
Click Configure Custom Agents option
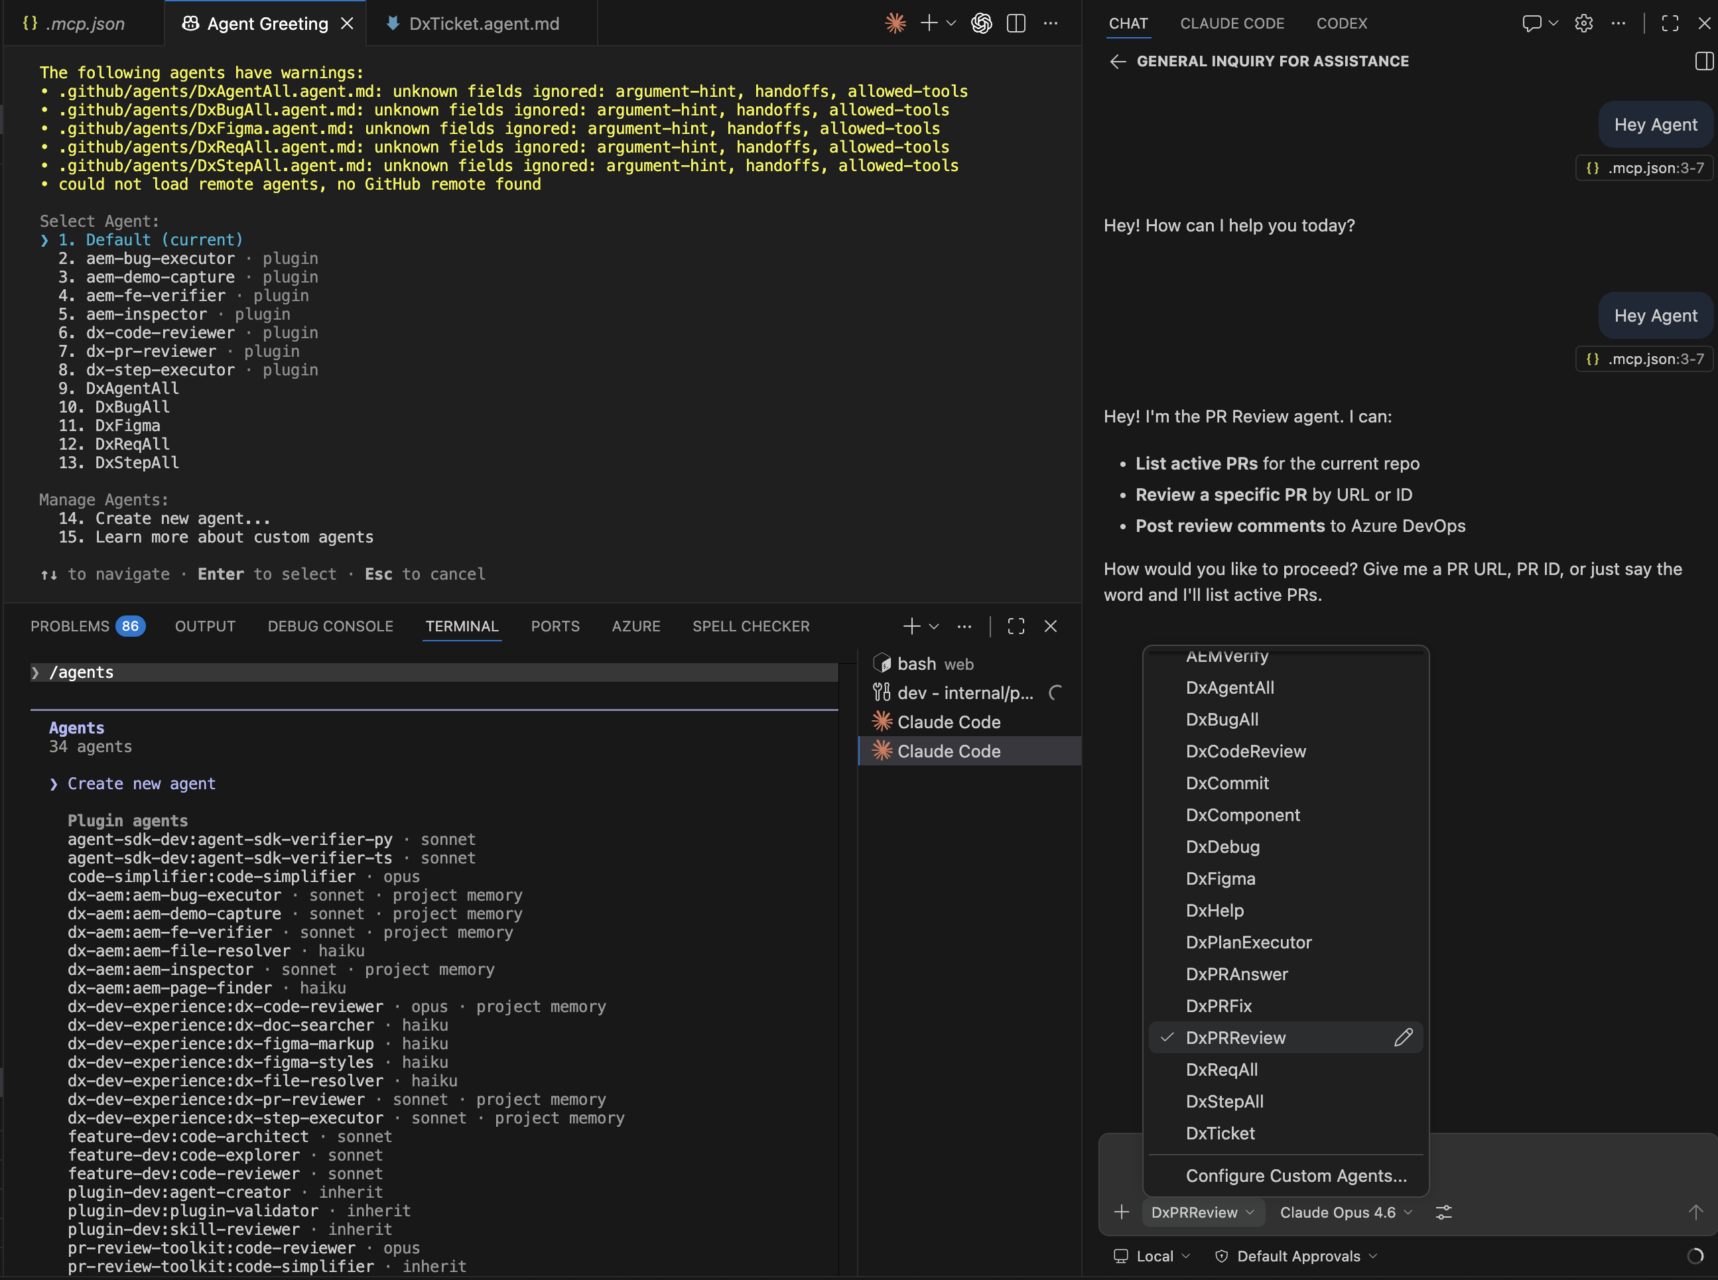[x=1297, y=1175]
